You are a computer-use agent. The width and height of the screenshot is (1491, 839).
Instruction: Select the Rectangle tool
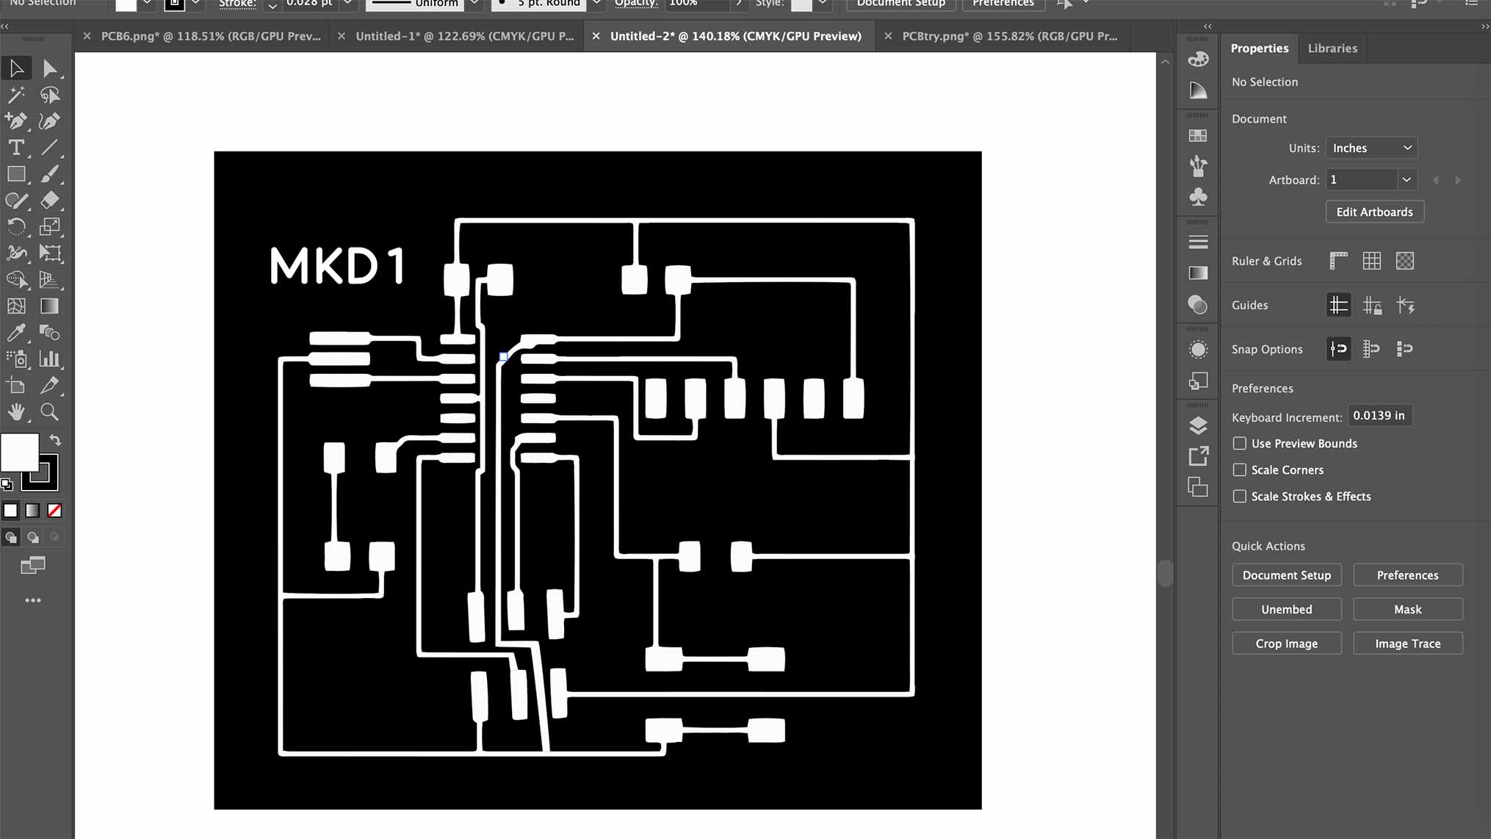(x=16, y=174)
